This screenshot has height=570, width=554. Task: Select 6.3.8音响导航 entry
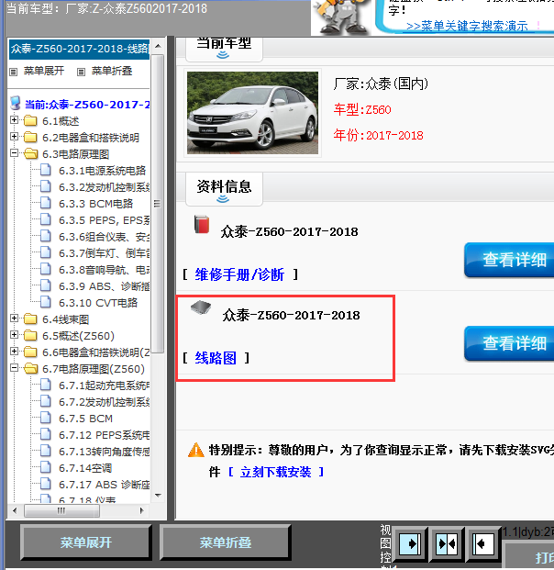coord(105,270)
